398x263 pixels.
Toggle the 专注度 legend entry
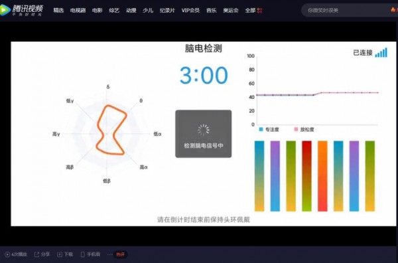click(269, 130)
